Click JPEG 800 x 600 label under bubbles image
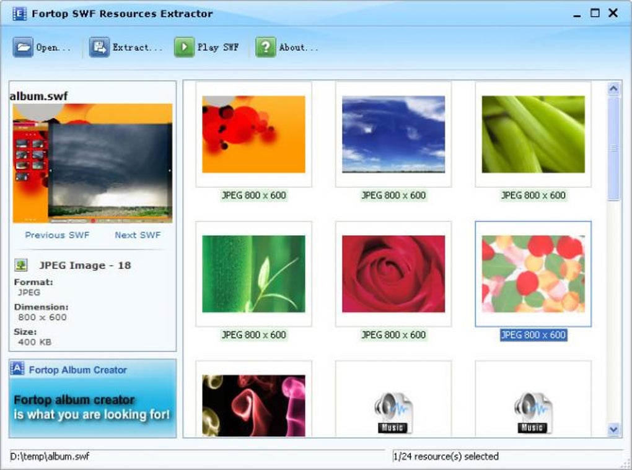 253,195
